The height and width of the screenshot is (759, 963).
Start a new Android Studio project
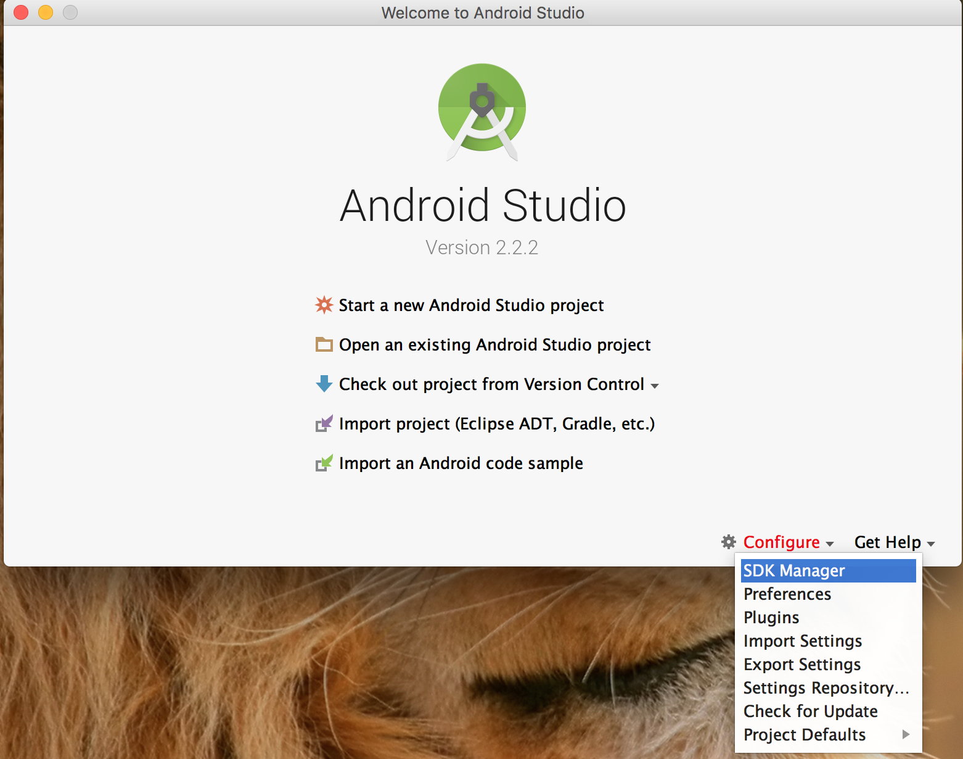471,305
